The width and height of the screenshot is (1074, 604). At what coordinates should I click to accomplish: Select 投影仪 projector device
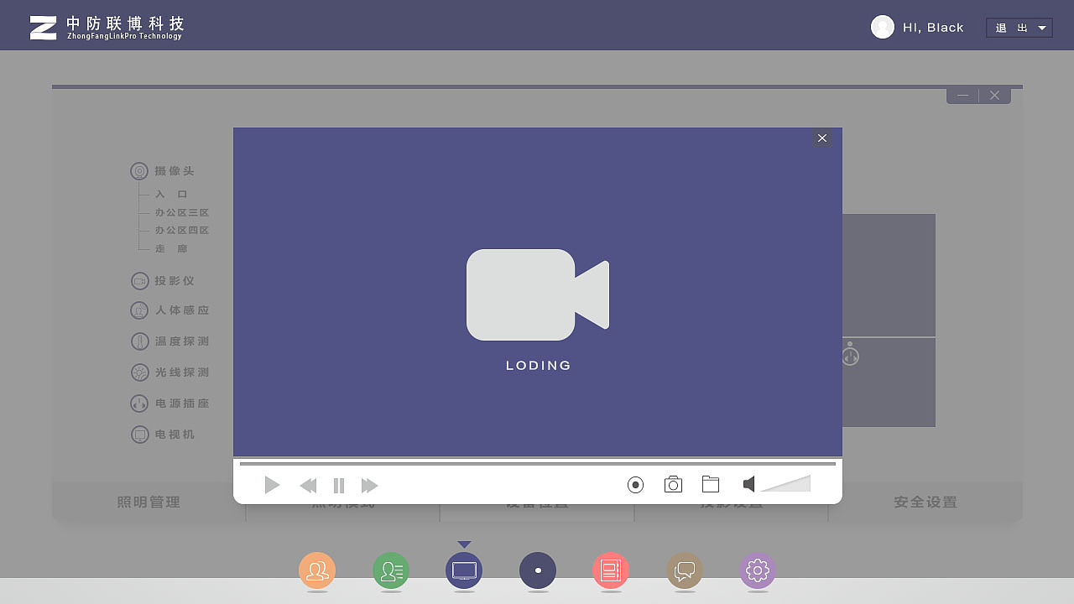[175, 281]
